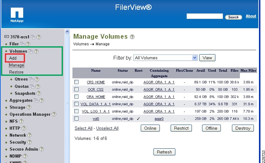Open new-window icon beside Aggregates
This screenshot has height=163, width=265.
[x=36, y=101]
